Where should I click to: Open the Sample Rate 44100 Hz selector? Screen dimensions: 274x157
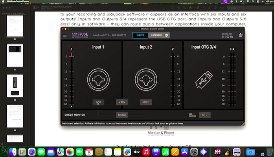pyautogui.click(x=228, y=36)
